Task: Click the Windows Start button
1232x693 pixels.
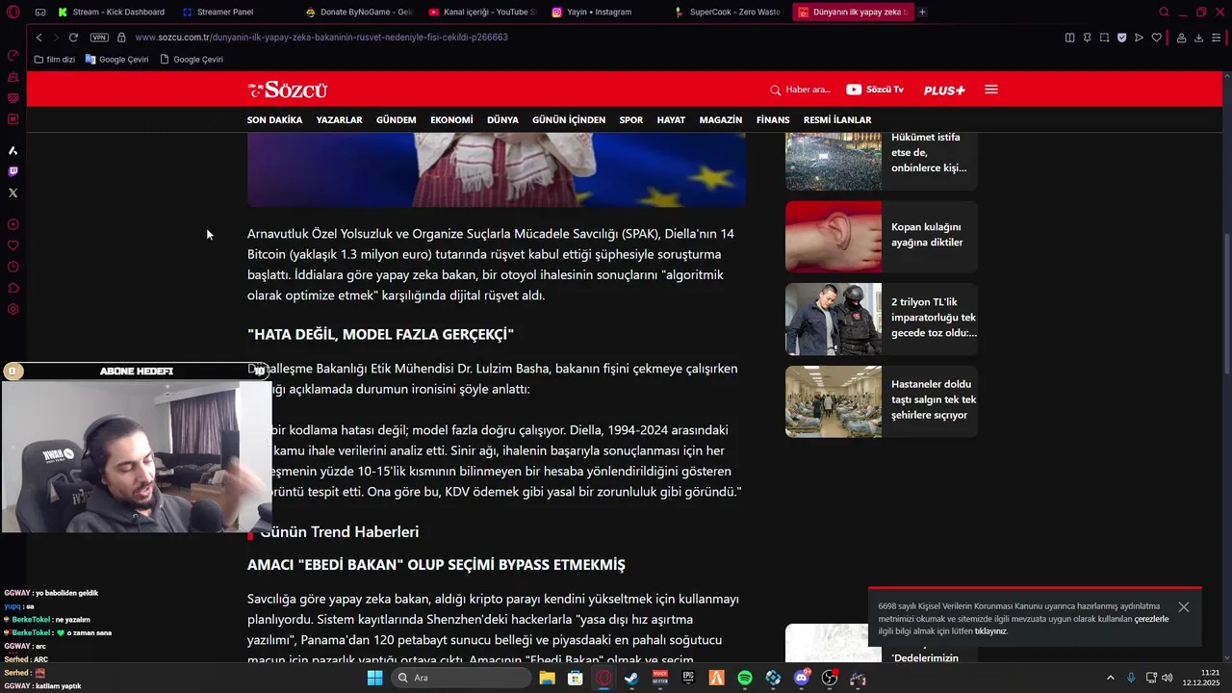Action: pyautogui.click(x=374, y=678)
